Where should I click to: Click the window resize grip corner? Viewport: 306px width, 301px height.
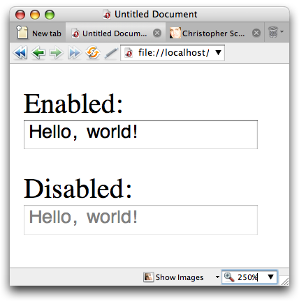click(285, 281)
